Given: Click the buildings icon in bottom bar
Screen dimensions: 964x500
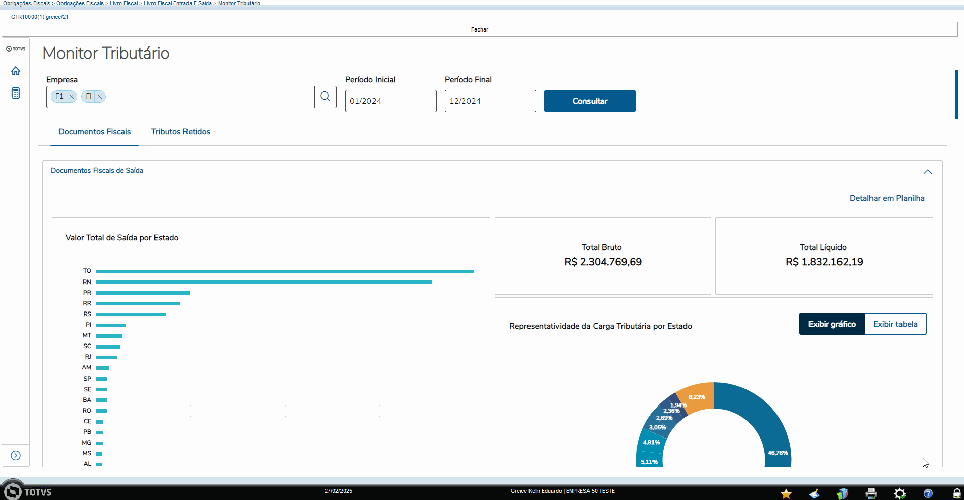Looking at the screenshot, I should click(x=843, y=493).
